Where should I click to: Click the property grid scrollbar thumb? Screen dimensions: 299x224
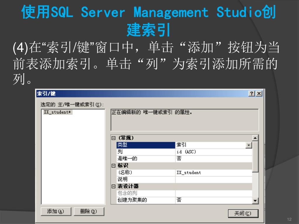pyautogui.click(x=255, y=157)
